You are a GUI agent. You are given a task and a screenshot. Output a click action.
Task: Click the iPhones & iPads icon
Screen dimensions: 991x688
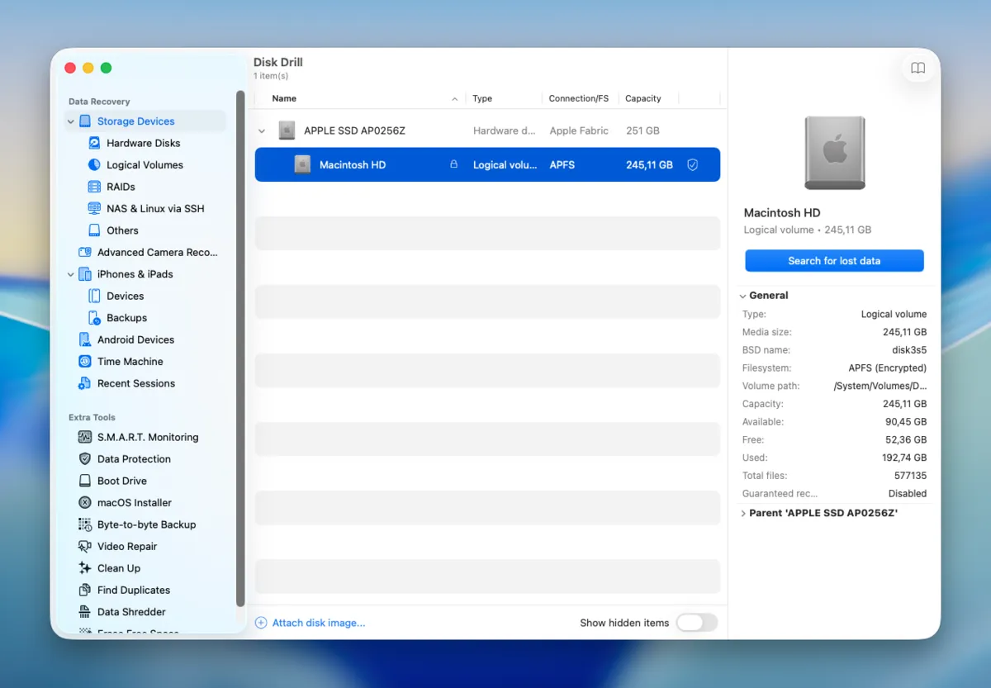point(85,274)
